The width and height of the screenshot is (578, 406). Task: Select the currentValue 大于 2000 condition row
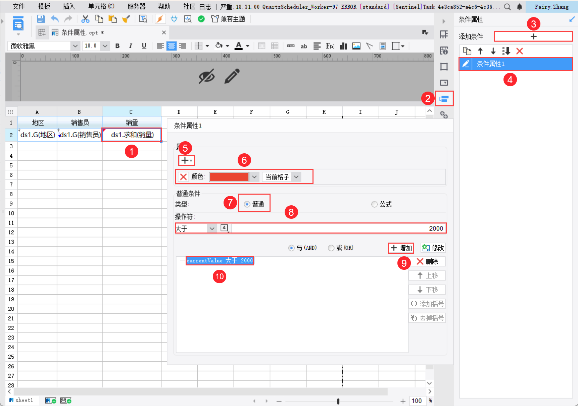pos(220,261)
